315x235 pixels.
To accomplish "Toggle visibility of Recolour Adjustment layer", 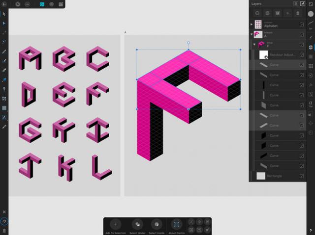I will click(x=302, y=54).
